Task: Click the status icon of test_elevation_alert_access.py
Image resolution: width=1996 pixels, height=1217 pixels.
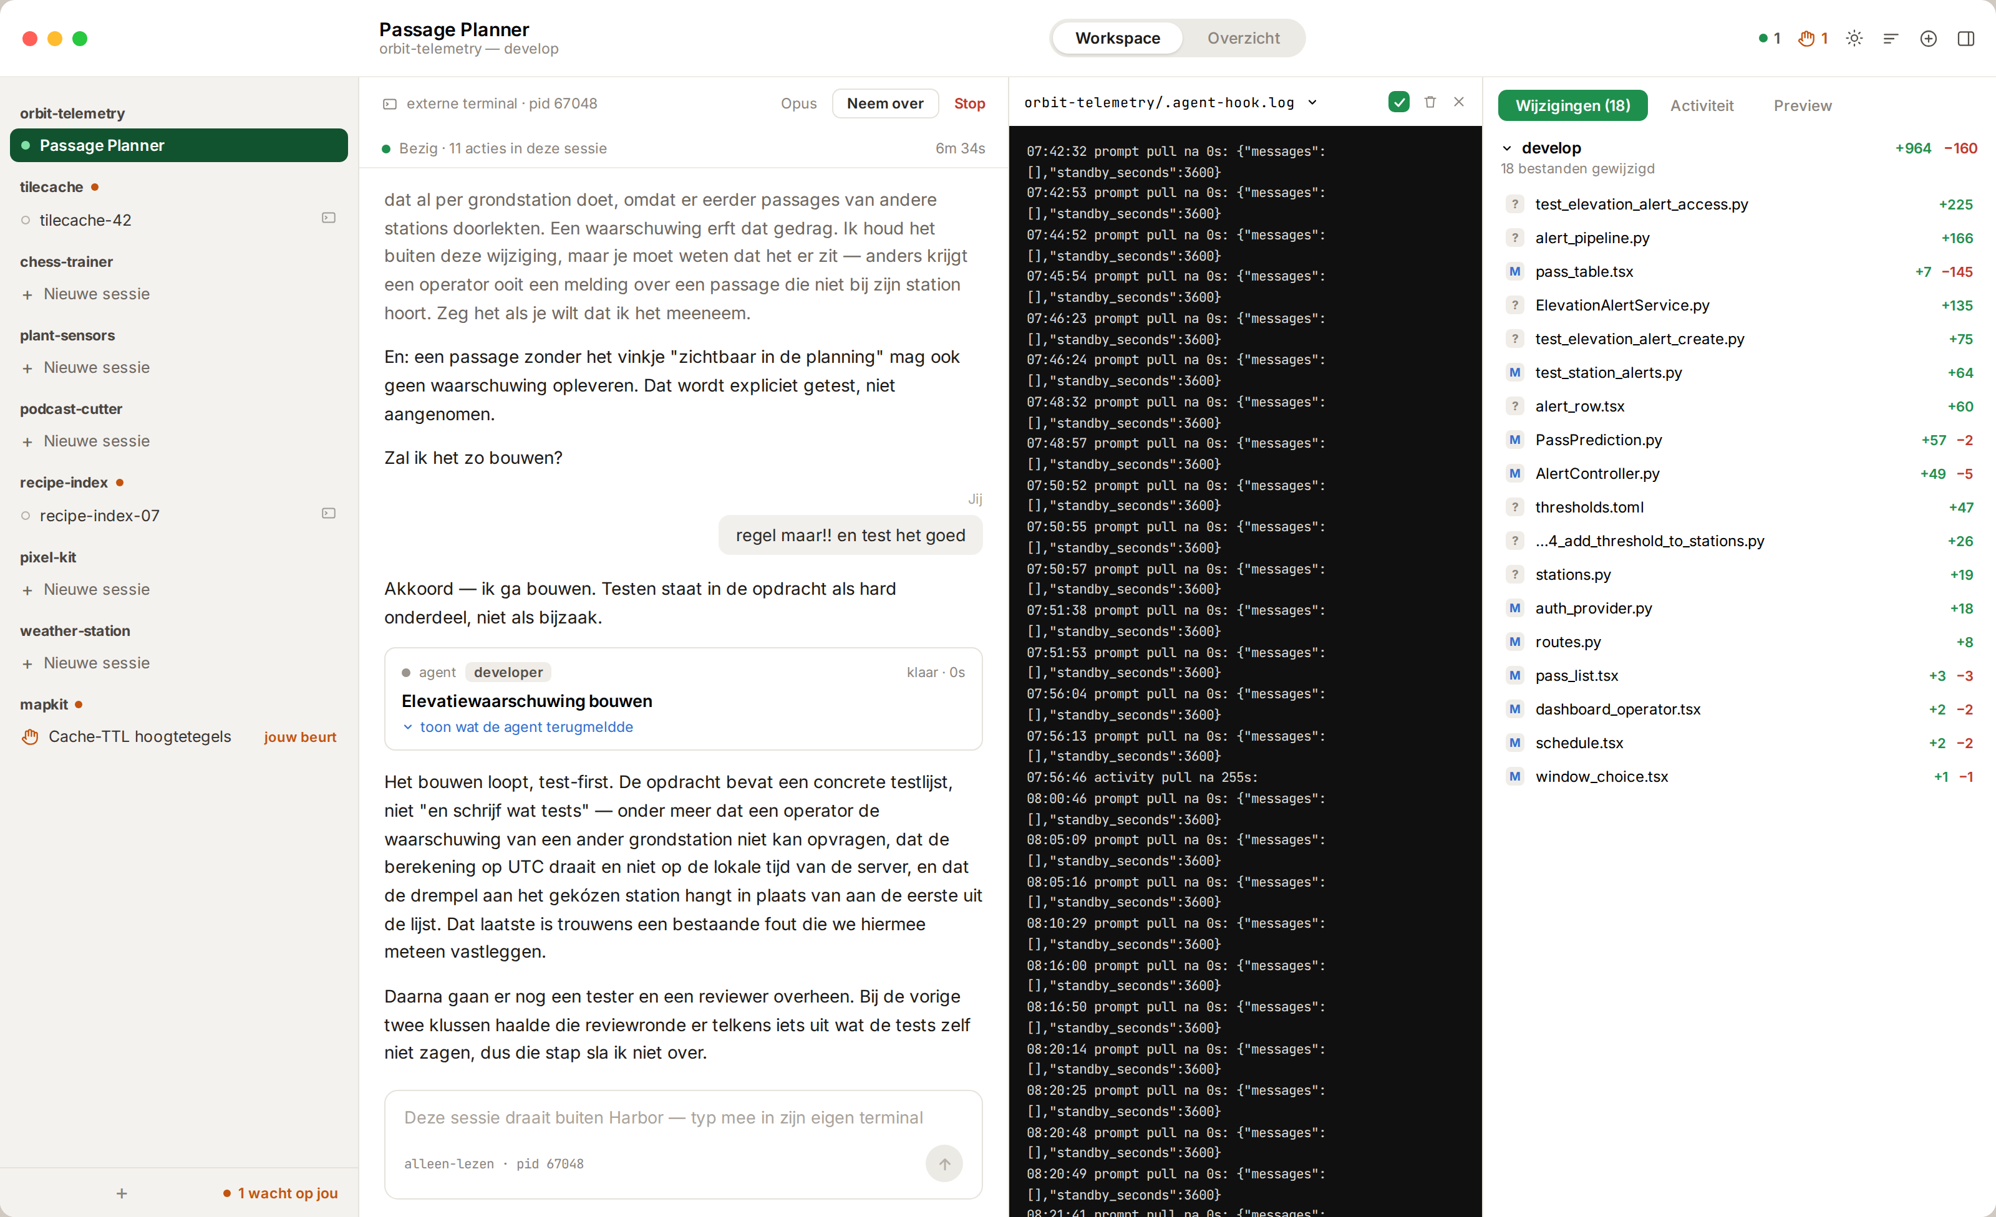Action: click(1515, 204)
